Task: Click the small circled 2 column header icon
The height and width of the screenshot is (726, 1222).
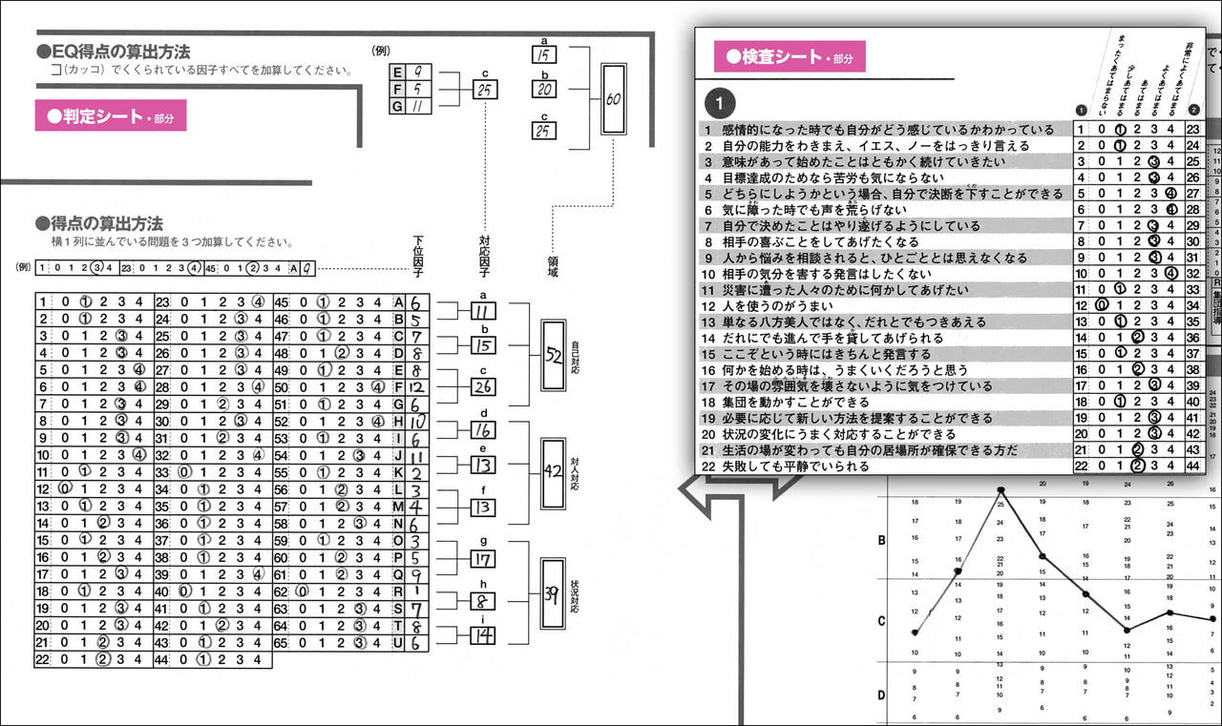Action: (1193, 109)
